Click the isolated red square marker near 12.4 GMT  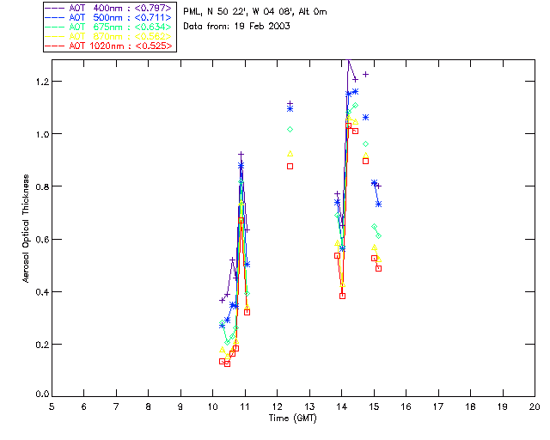[x=290, y=167]
